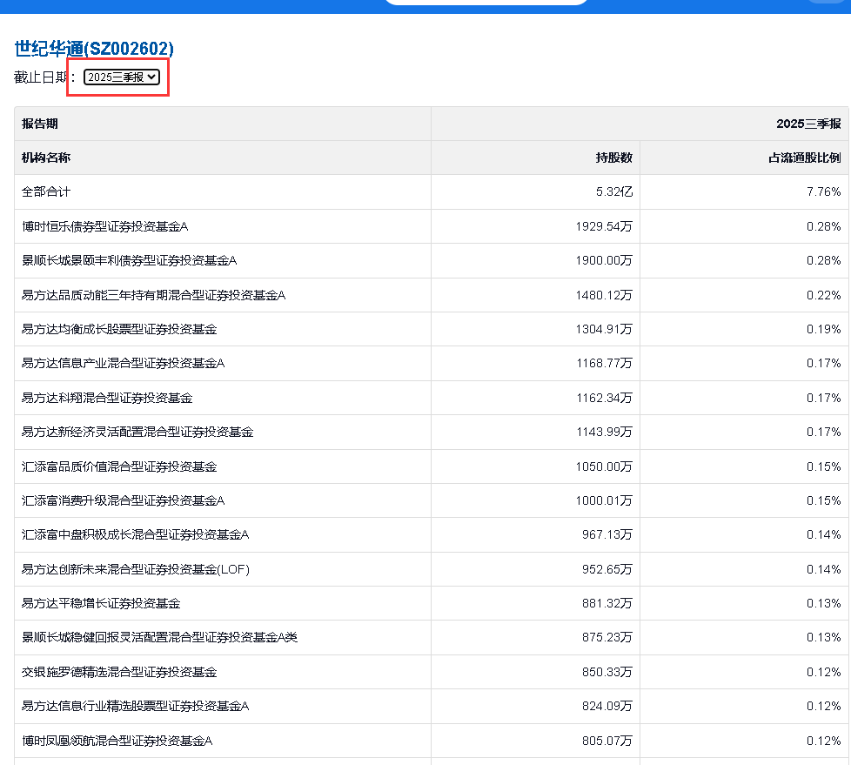The image size is (851, 765).
Task: Click the 1900.00万 holding value
Action: pos(604,260)
